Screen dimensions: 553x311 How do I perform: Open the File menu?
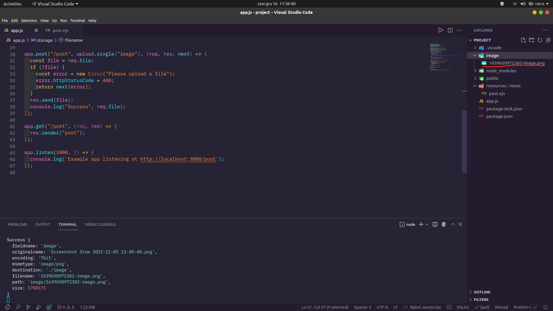[5, 20]
